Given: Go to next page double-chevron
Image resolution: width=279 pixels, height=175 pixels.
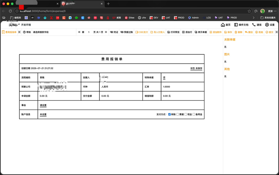Looking at the screenshot, I should tap(106, 32).
